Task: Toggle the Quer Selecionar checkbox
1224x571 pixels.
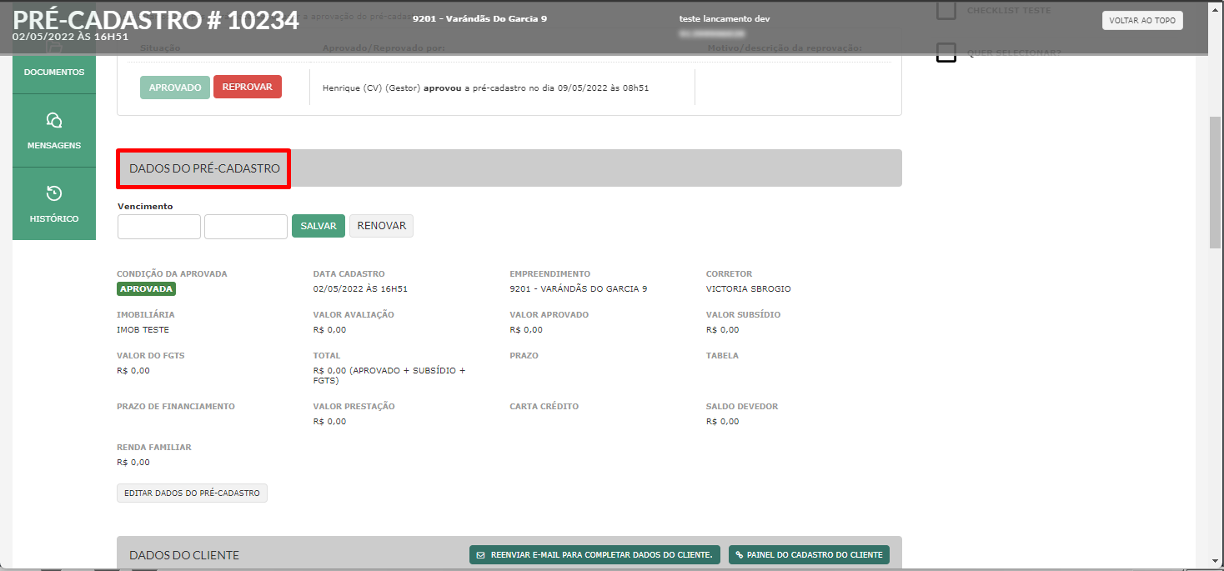Action: click(946, 53)
